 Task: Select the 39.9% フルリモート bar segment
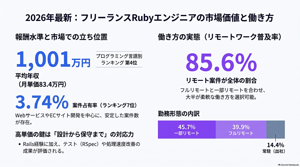pyautogui.click(x=241, y=130)
